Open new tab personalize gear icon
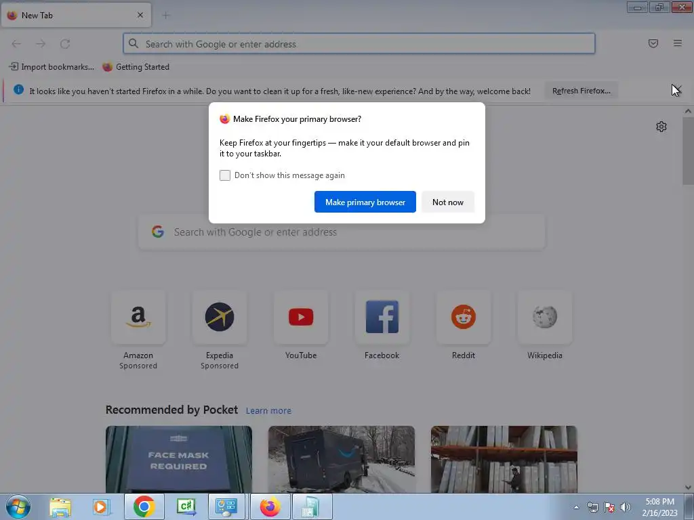This screenshot has height=520, width=694. pos(661,127)
